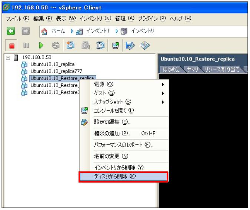The width and height of the screenshot is (250, 210).
Task: Click the first インベントリ breadcrumb text
Action: click(98, 31)
